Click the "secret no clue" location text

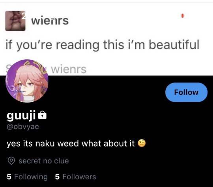44,161
